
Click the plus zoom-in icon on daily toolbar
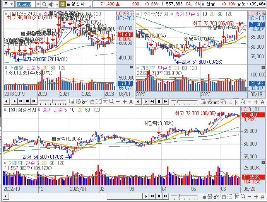(256, 197)
